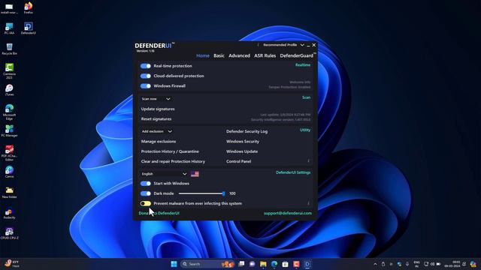This screenshot has height=270, width=481.
Task: Expand the Scan now dropdown
Action: 156,99
